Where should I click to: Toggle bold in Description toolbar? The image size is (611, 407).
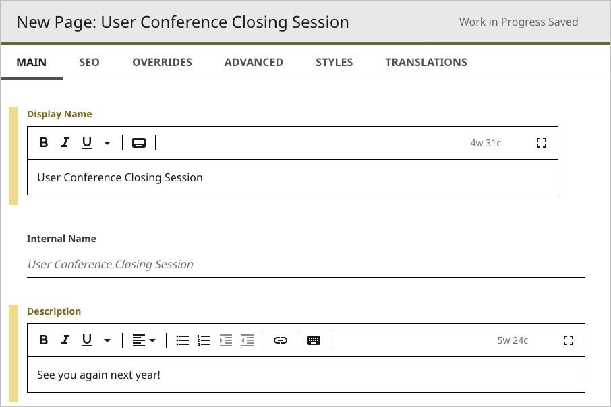pyautogui.click(x=44, y=340)
